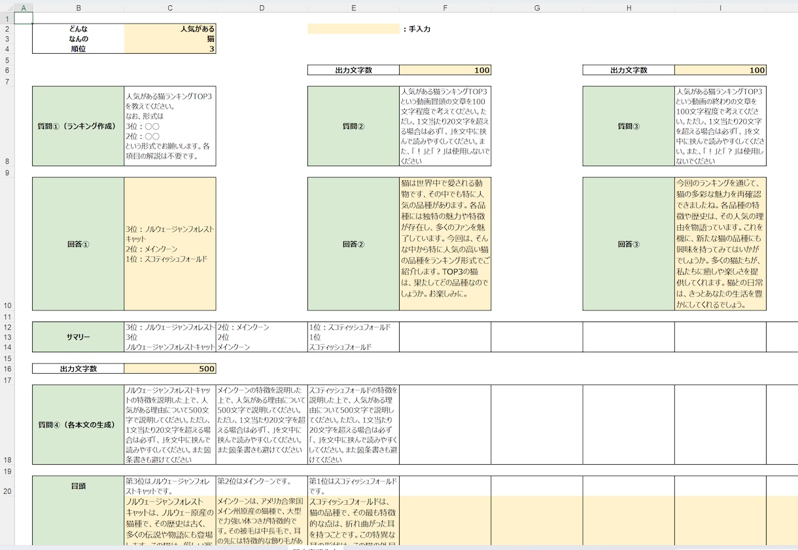Viewport: 798px width, 550px height.
Task: Select the 回答③ cell starting 今回のランキングを通じて
Action: pos(720,244)
